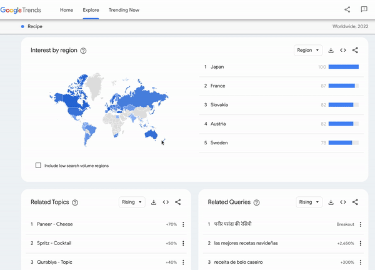This screenshot has width=375, height=270.
Task: Download Related Topics data
Action: [154, 202]
